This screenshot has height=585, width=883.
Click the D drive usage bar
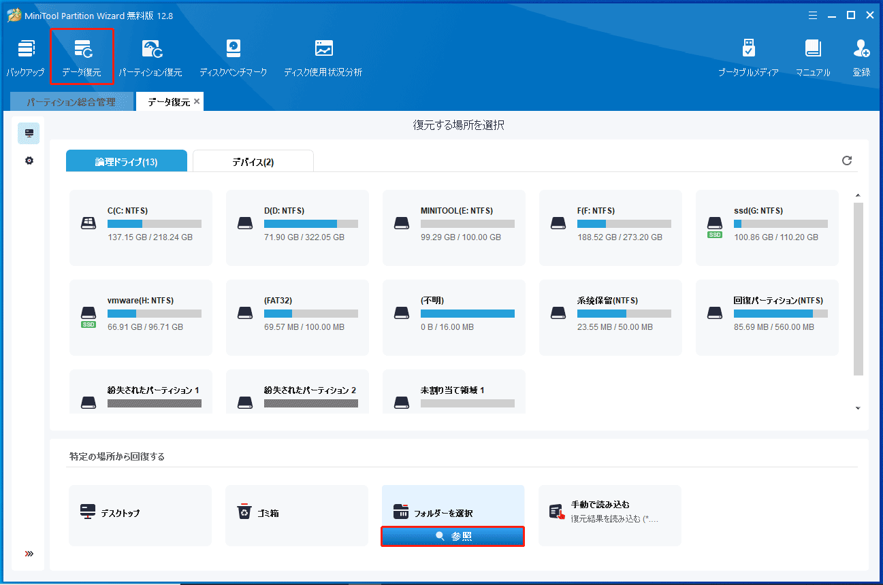[x=311, y=224]
